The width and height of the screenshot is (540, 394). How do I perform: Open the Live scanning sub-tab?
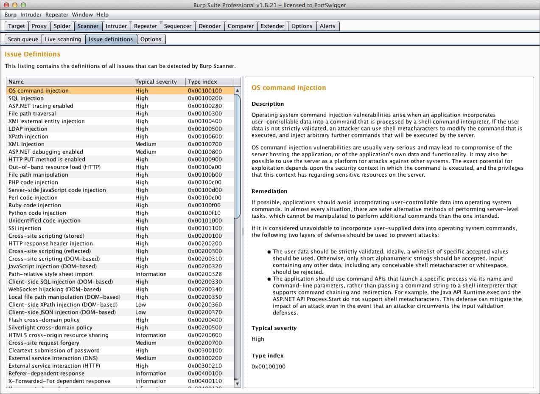coord(63,39)
